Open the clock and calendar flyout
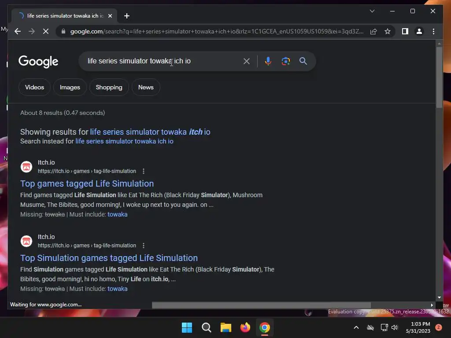Image resolution: width=451 pixels, height=338 pixels. pos(418,327)
